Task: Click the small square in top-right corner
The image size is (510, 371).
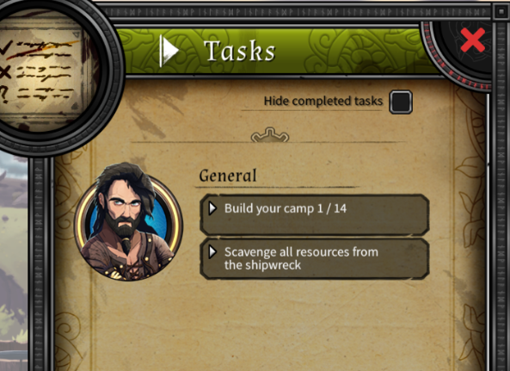Action: [x=501, y=12]
